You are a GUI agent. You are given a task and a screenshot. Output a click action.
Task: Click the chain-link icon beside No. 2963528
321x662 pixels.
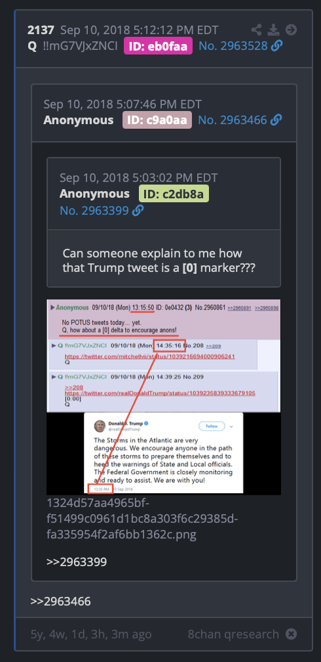point(276,45)
